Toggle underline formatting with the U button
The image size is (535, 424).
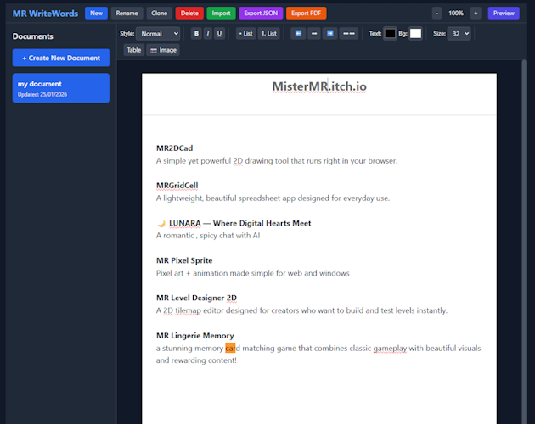pos(219,33)
